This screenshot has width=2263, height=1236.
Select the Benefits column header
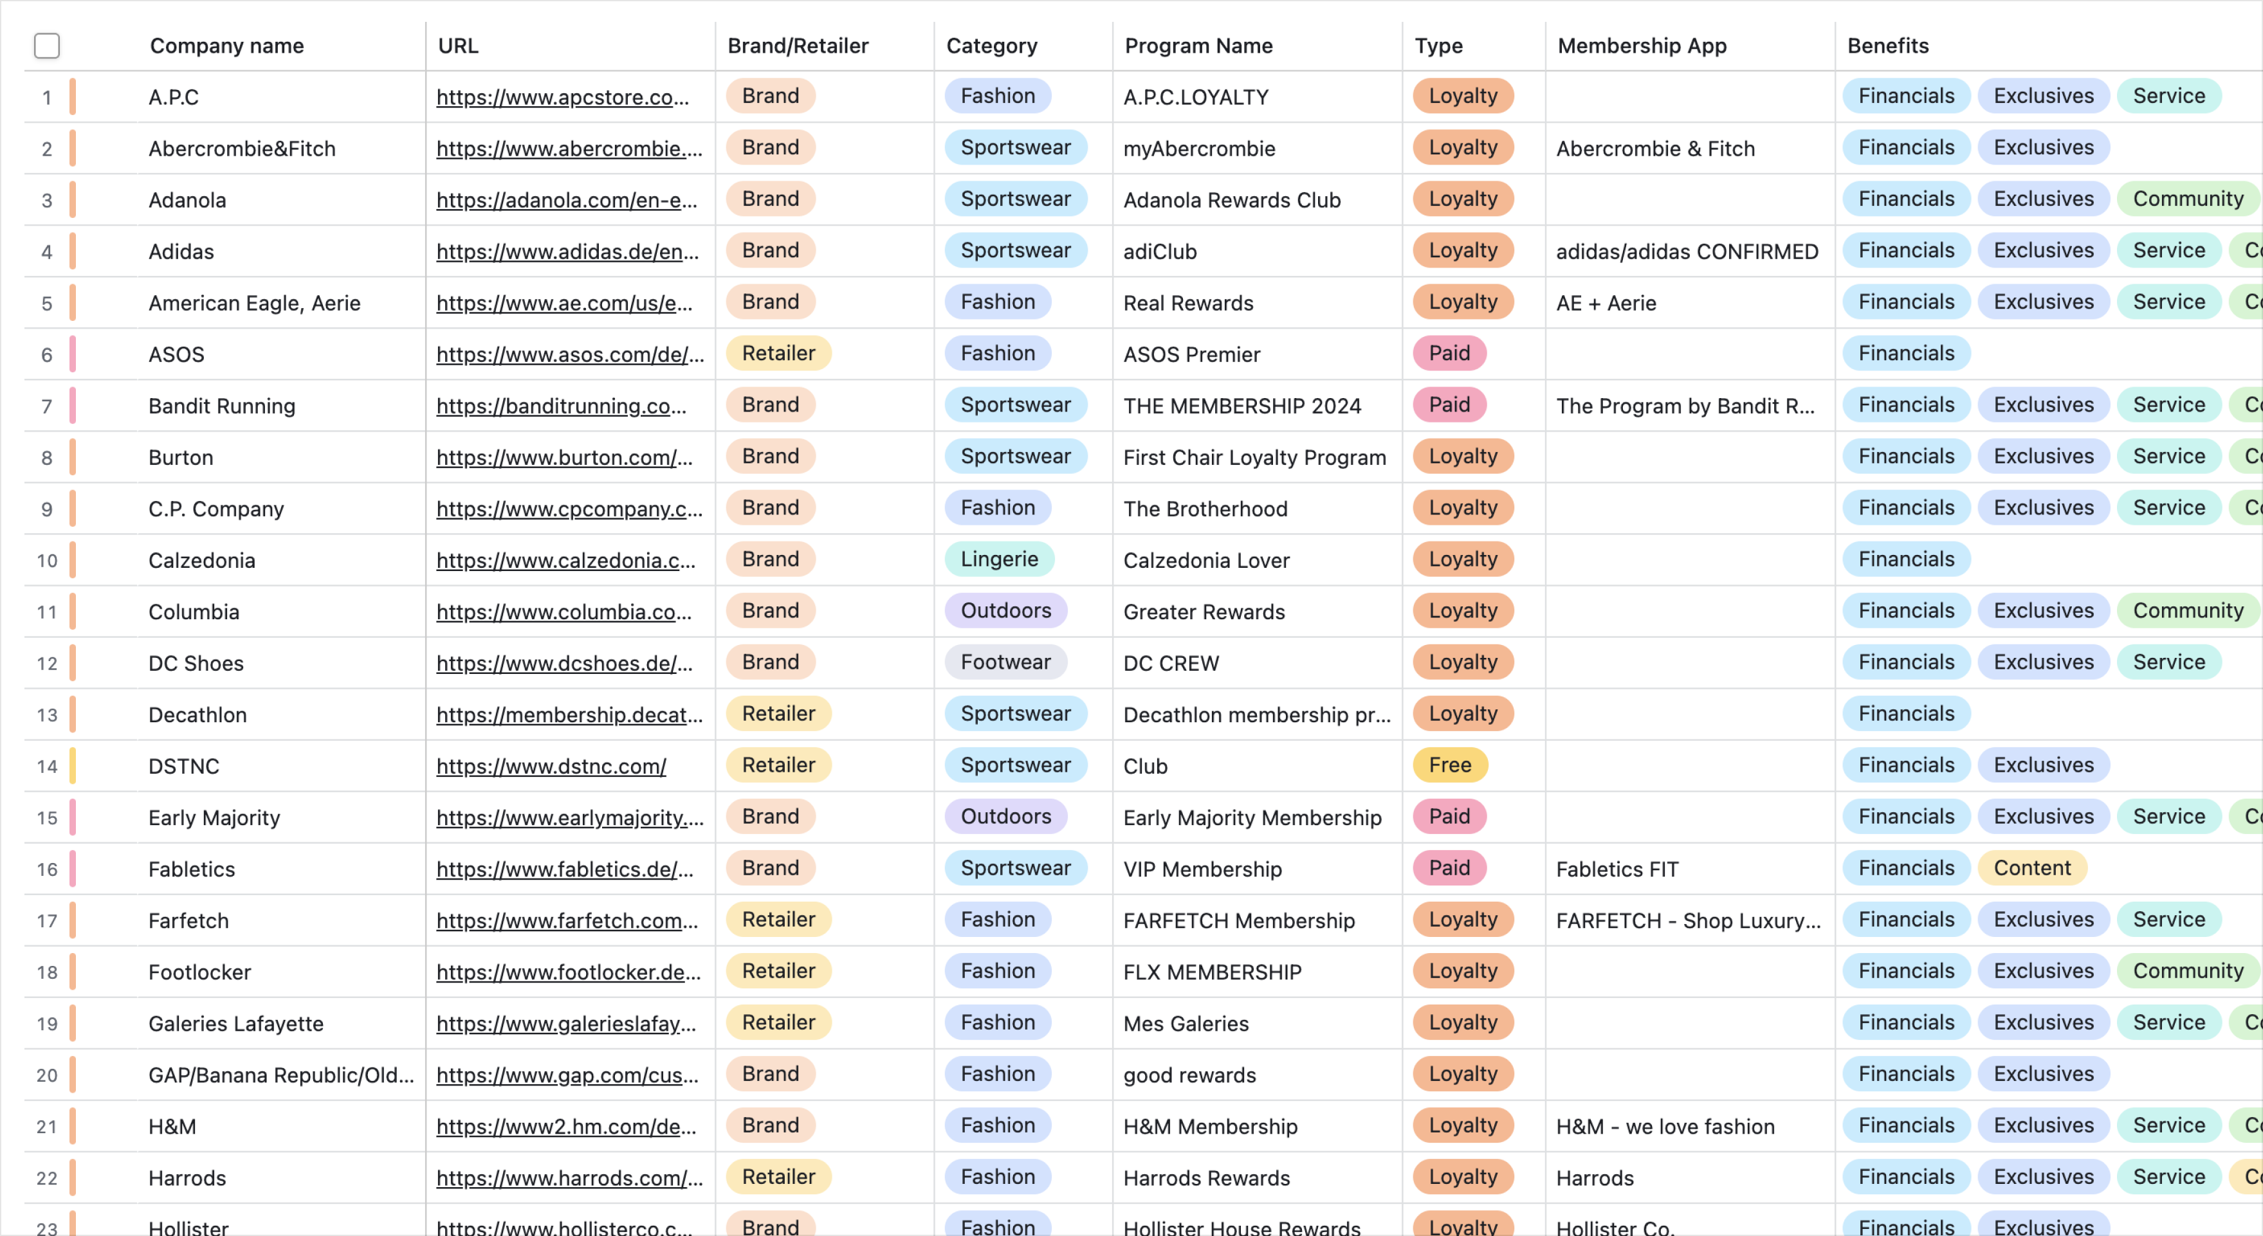(x=1888, y=46)
